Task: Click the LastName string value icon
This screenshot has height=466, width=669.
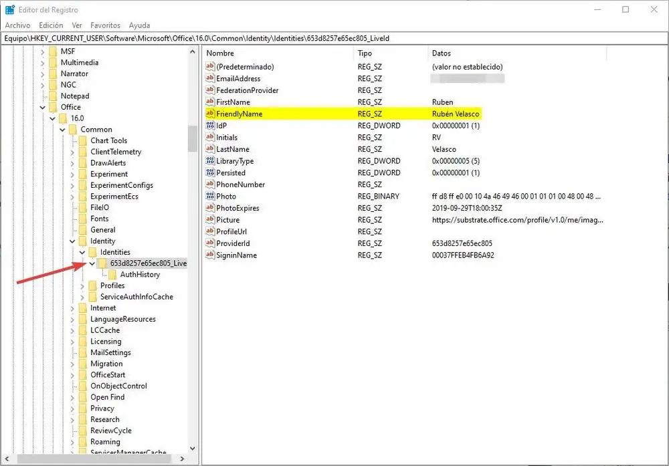Action: point(210,149)
